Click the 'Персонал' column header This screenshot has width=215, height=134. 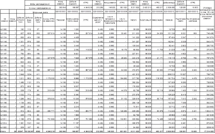(x=60, y=20)
